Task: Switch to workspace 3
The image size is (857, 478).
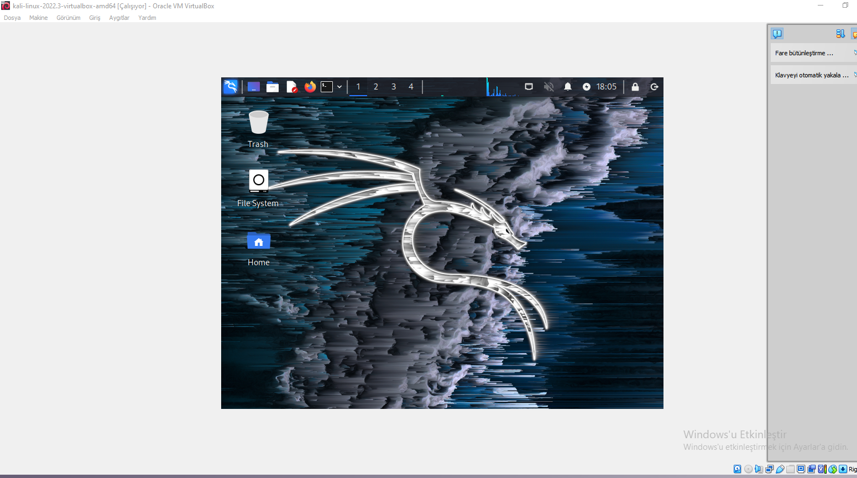Action: 394,87
